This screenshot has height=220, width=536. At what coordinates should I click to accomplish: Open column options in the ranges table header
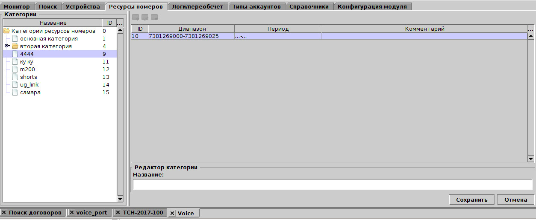(x=530, y=29)
